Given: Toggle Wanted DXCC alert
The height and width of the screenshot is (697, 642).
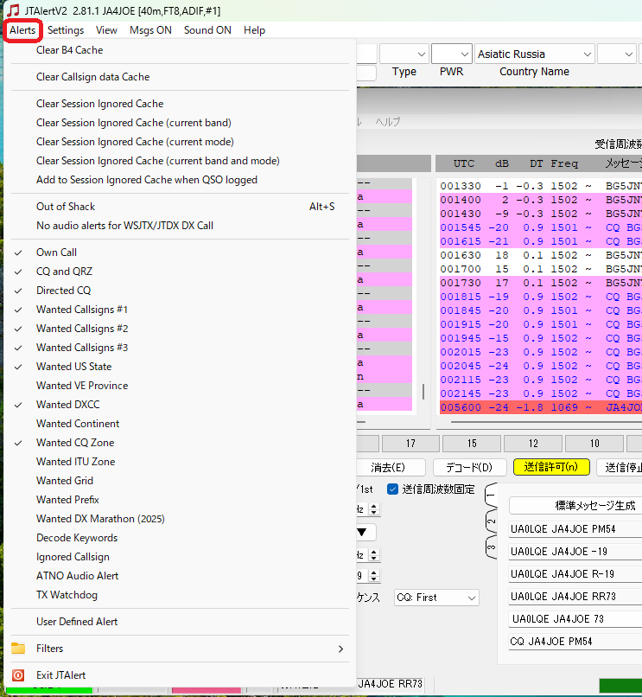Looking at the screenshot, I should point(180,405).
